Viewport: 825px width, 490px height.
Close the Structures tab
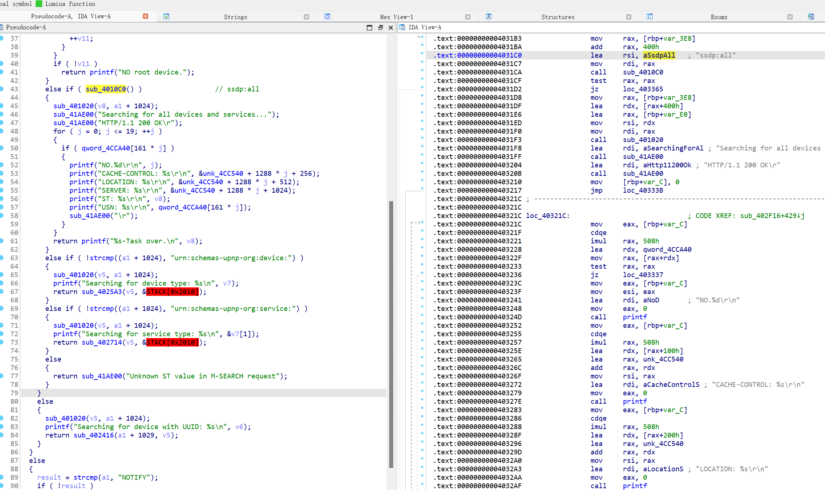tap(629, 17)
